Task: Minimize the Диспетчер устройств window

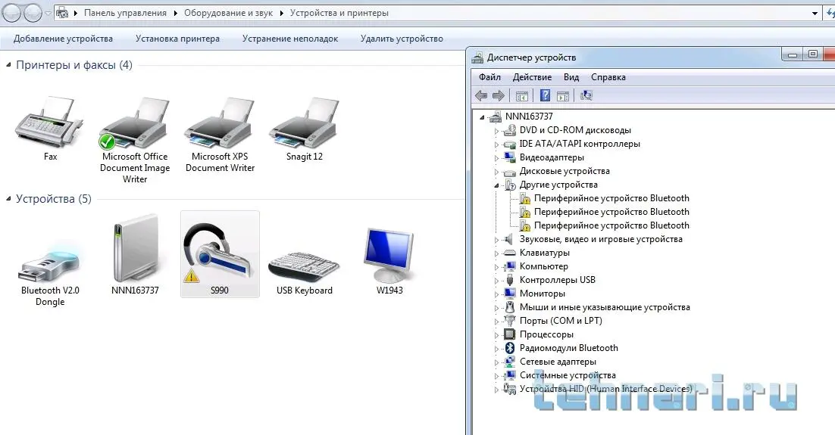Action: coord(793,54)
